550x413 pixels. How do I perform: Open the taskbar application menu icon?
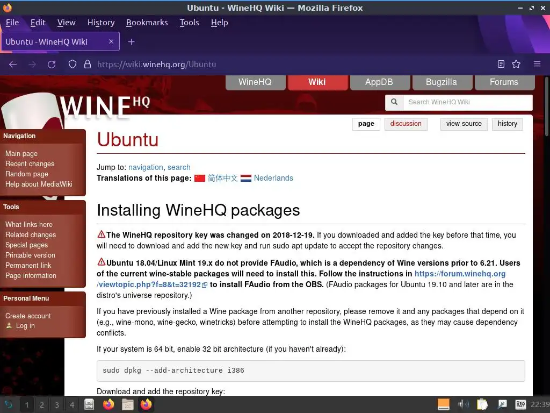(8, 404)
